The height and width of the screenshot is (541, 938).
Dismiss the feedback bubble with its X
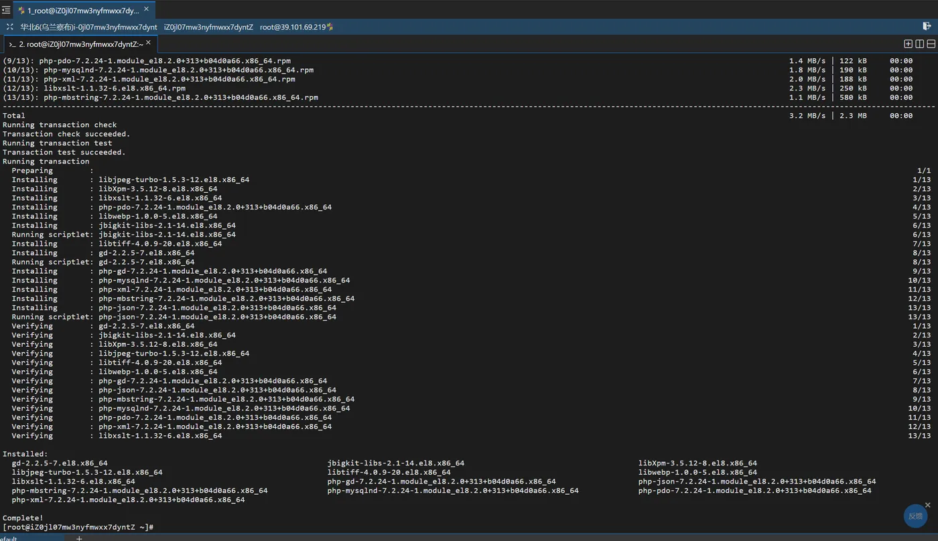tap(928, 505)
